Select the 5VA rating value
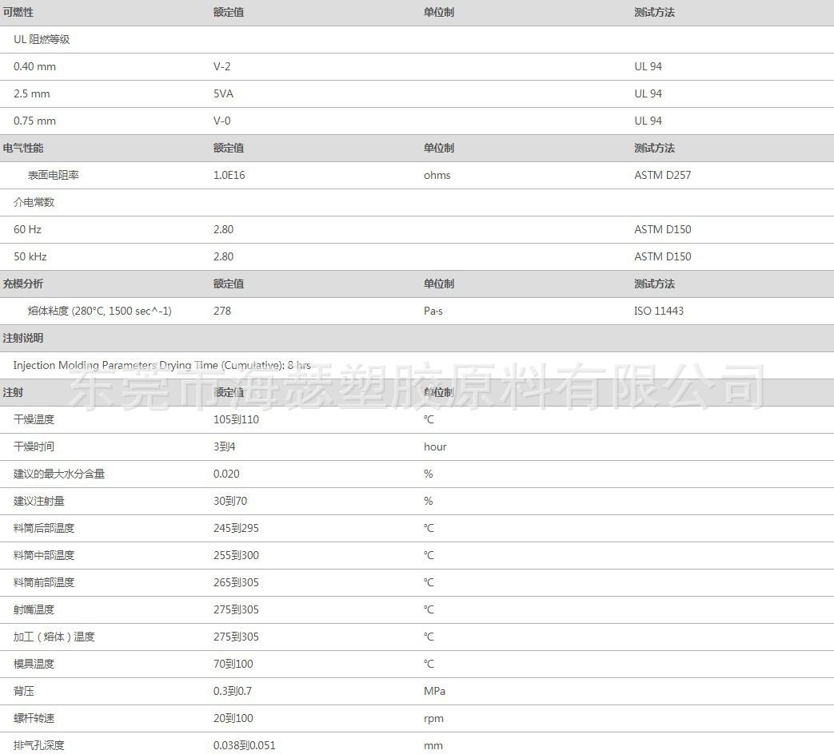Screen dimensions: 834x754 [223, 94]
